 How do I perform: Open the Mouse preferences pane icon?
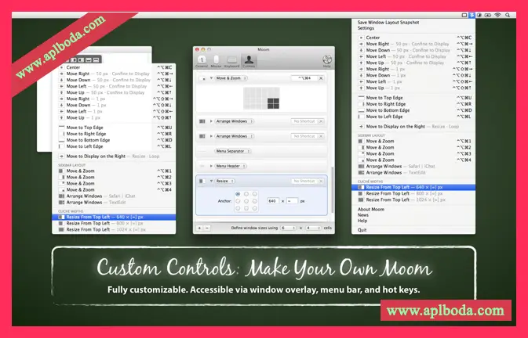pos(216,61)
